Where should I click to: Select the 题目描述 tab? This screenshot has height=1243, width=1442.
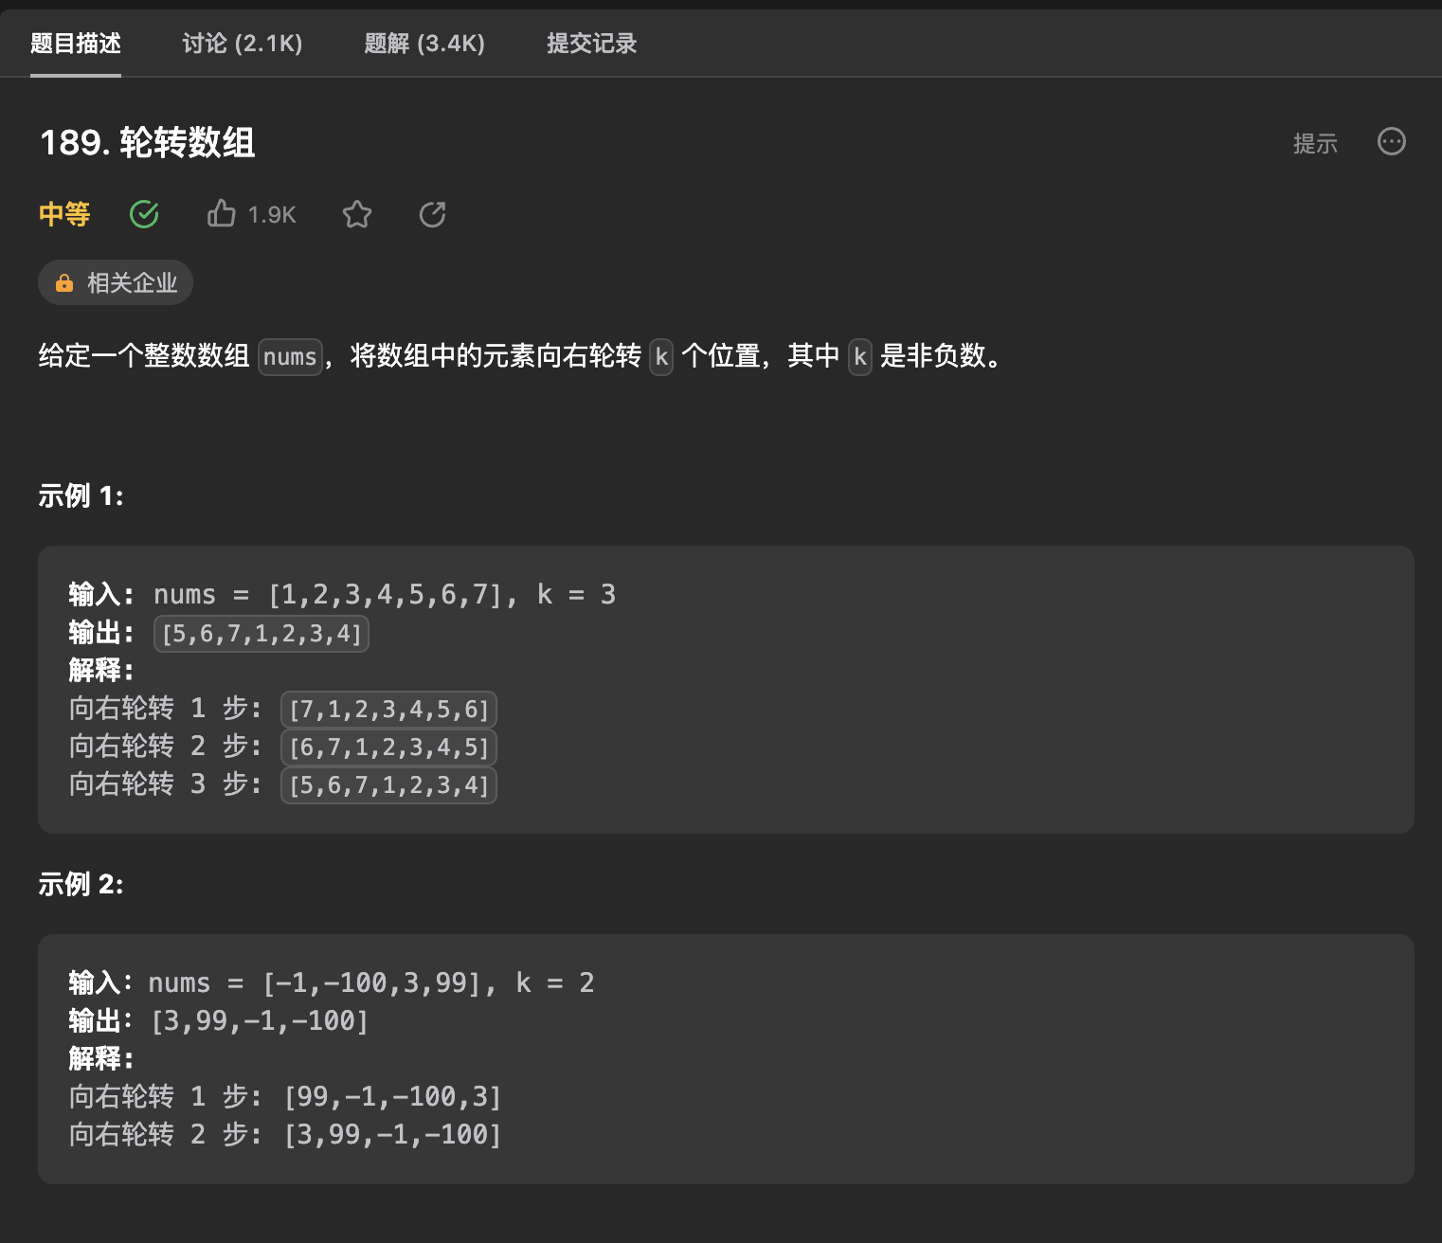[76, 44]
